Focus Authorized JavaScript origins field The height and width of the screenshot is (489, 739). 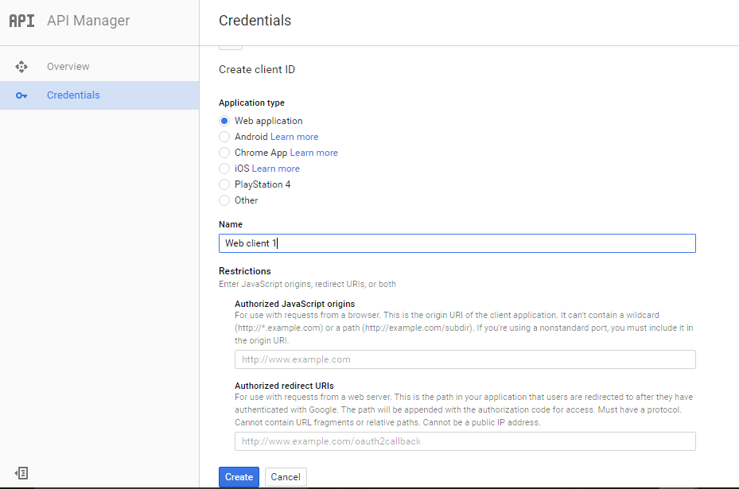465,359
